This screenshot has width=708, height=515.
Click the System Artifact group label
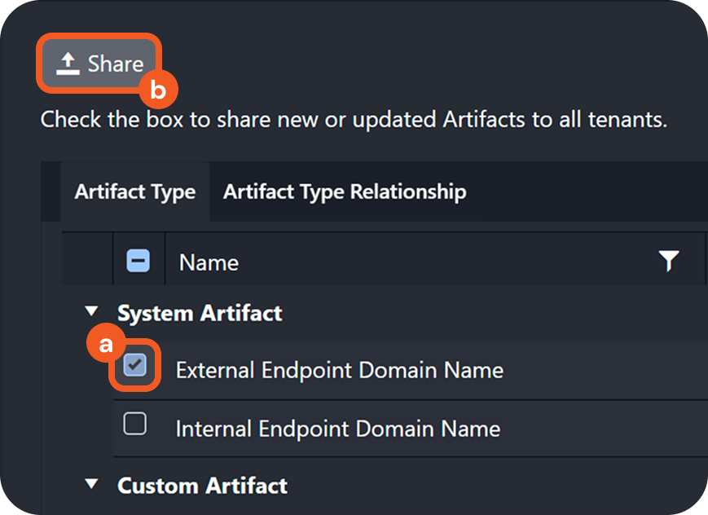(200, 313)
